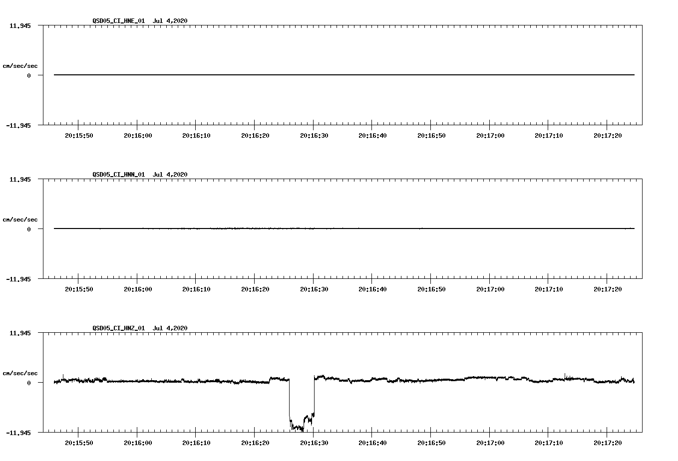
Task: Click the -11.945 bottom axis label on the HNZ plot
Action: coord(18,433)
